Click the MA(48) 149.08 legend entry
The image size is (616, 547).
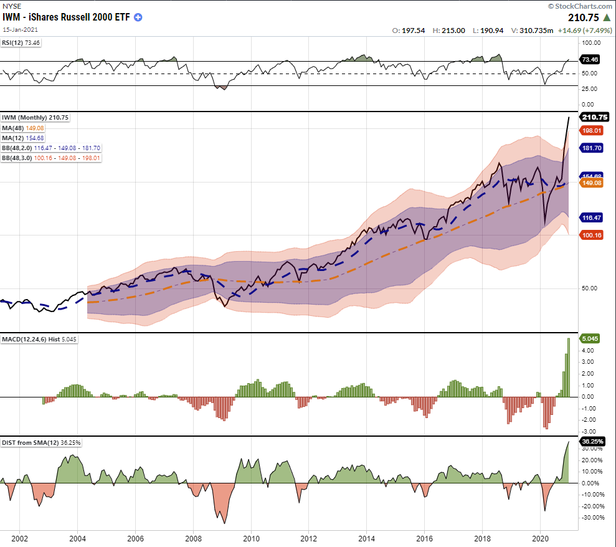tap(23, 128)
